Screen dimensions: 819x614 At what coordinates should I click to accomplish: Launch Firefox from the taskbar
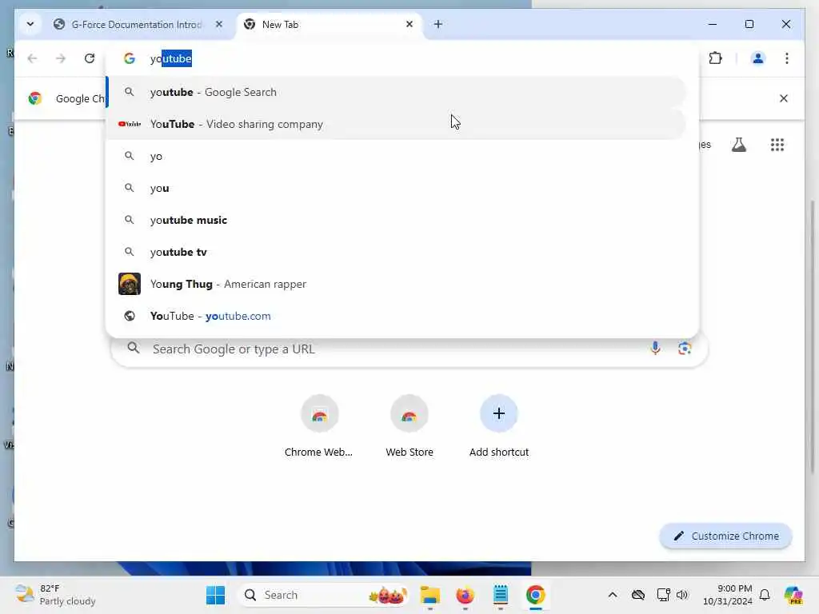tap(465, 595)
